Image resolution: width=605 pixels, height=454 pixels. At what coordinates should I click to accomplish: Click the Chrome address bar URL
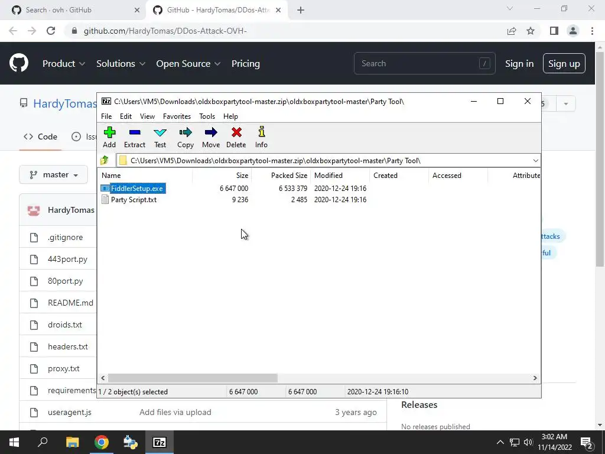coord(165,31)
